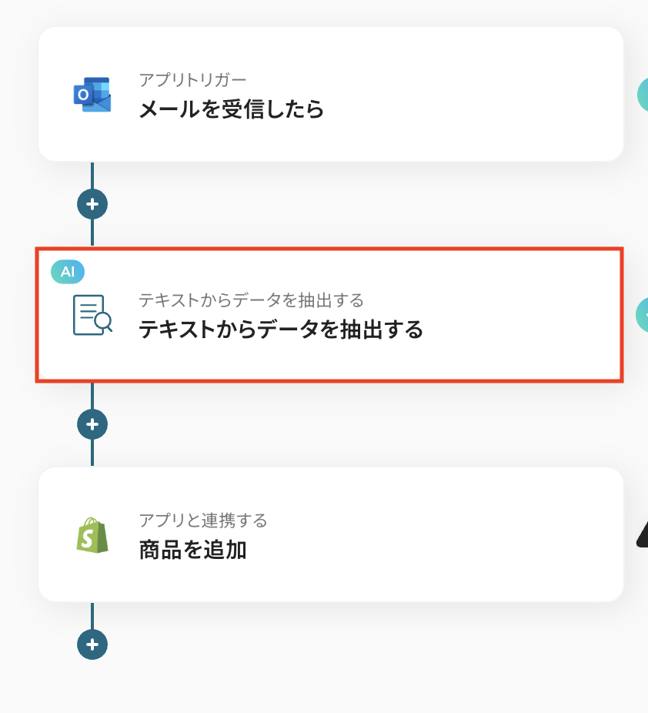Image resolution: width=648 pixels, height=713 pixels.
Task: Click teal status circle on Outlook trigger card
Action: tap(643, 95)
